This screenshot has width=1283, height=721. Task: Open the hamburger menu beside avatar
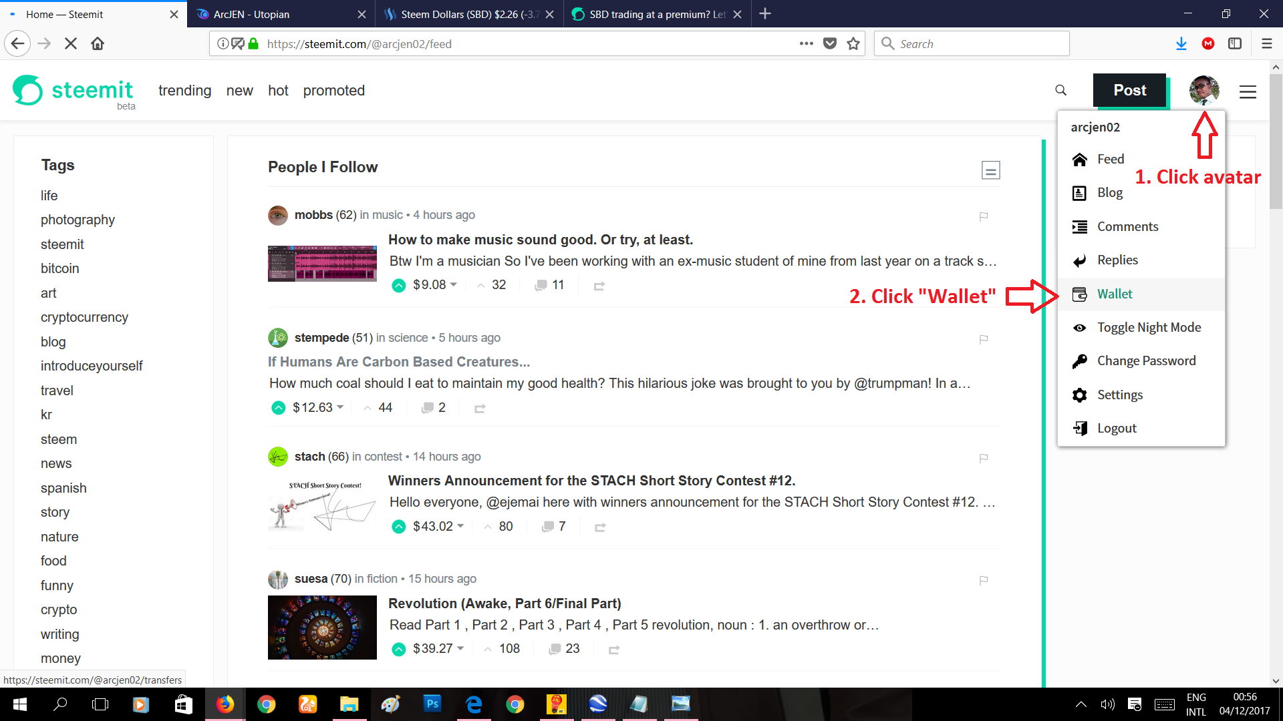click(1248, 91)
